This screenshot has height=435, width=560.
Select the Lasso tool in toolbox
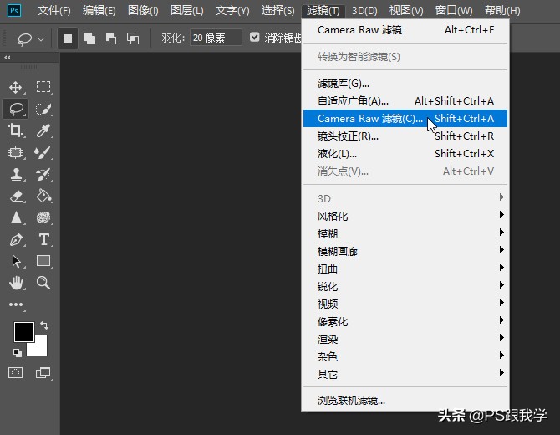[16, 109]
